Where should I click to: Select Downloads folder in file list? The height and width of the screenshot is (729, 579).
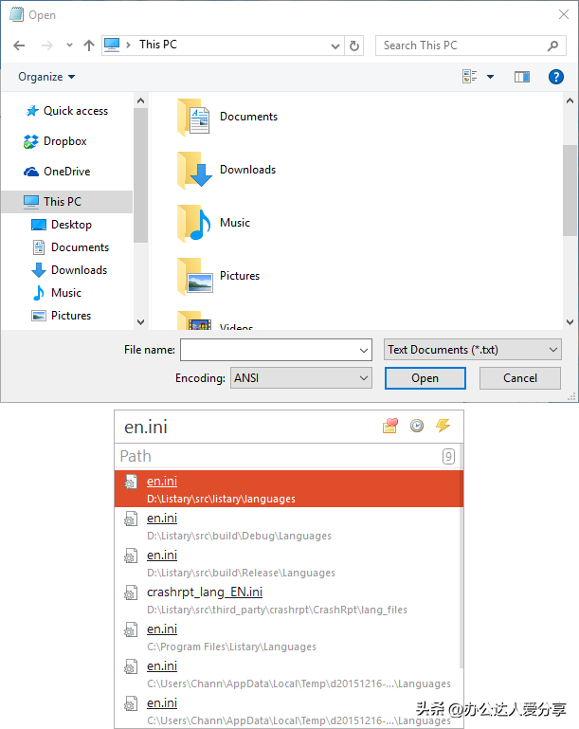point(226,170)
